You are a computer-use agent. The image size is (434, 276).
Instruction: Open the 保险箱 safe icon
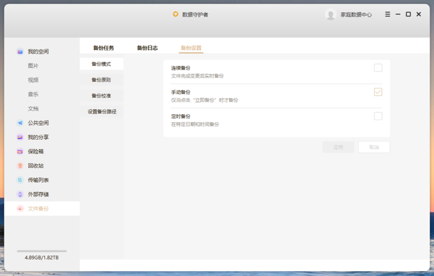pos(20,151)
